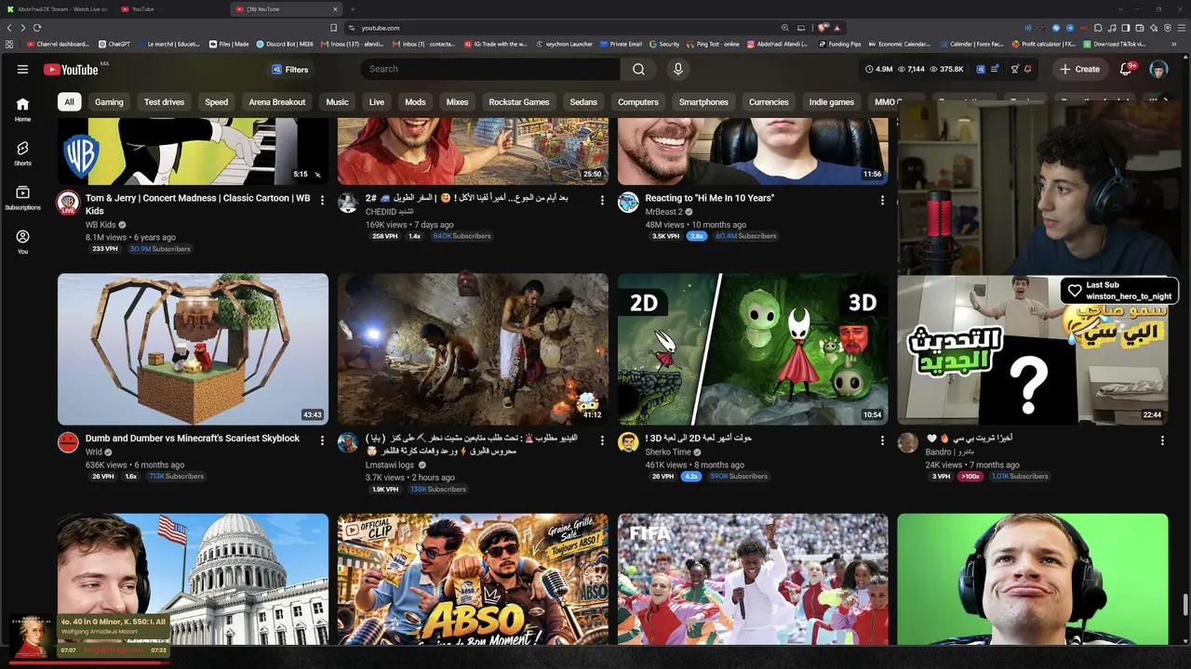This screenshot has height=669, width=1191.
Task: Click the Mozart album art thumbnail
Action: pos(33,636)
